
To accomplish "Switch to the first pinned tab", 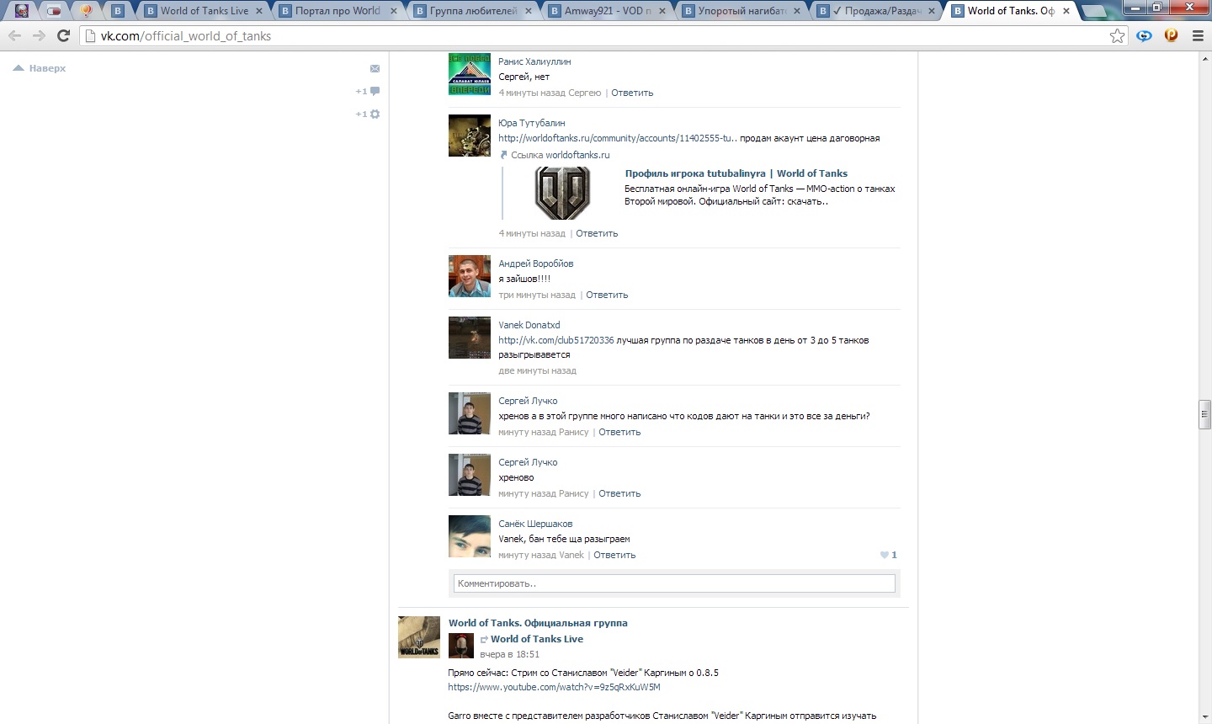I will [x=22, y=11].
